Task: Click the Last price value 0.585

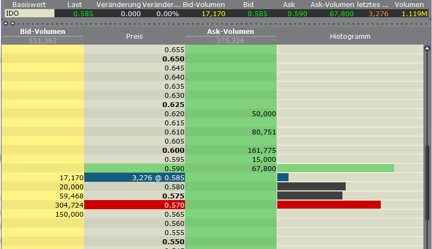Action: 83,14
